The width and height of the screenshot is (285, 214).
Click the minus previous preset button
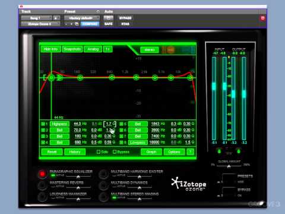click(x=66, y=24)
